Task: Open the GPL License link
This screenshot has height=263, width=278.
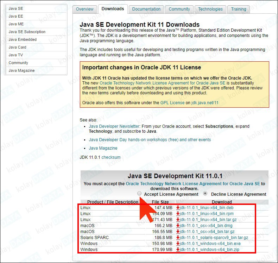Action: click(x=172, y=103)
